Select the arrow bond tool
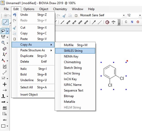The image size is (142, 131). click(94, 22)
